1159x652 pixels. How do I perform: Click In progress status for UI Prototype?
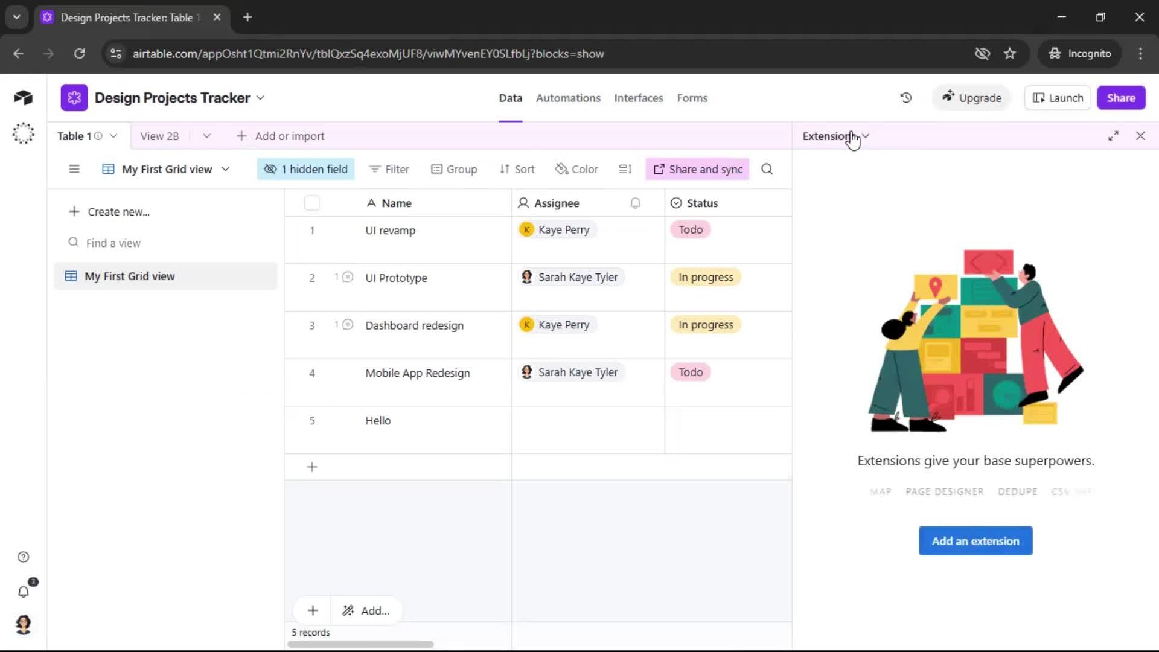[706, 277]
